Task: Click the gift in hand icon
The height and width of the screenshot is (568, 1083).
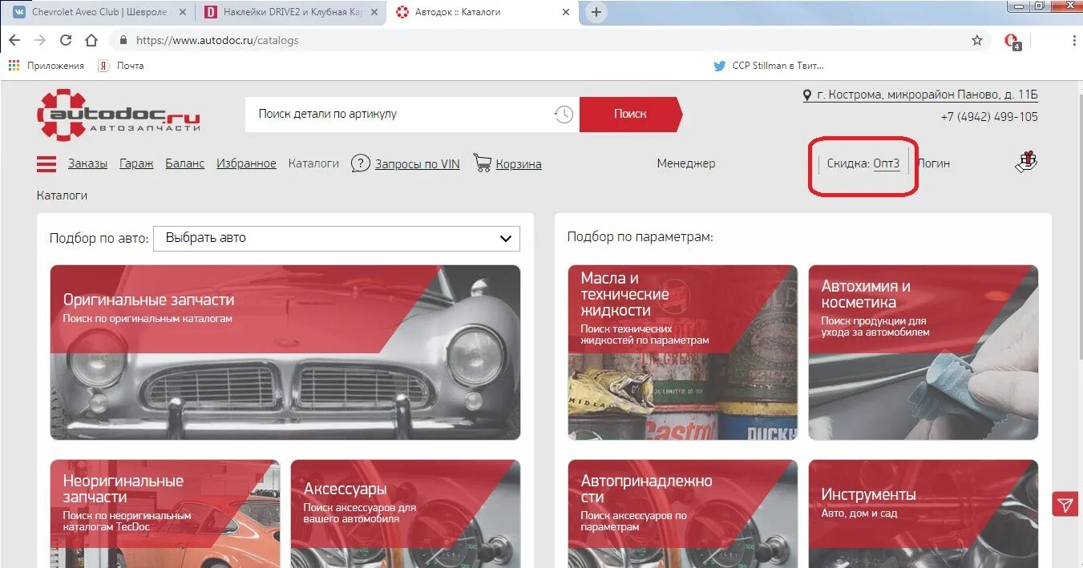Action: coord(1027,161)
